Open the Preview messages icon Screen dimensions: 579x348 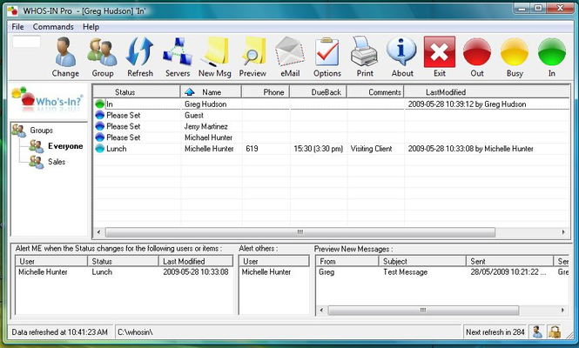(252, 55)
